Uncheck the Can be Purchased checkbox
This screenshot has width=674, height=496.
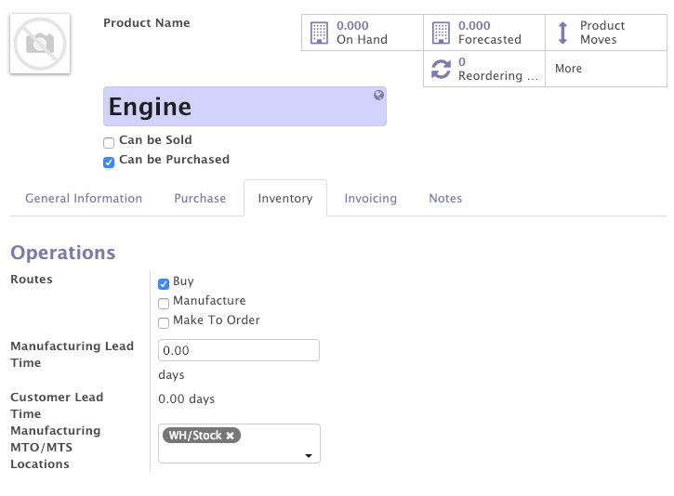click(x=109, y=163)
